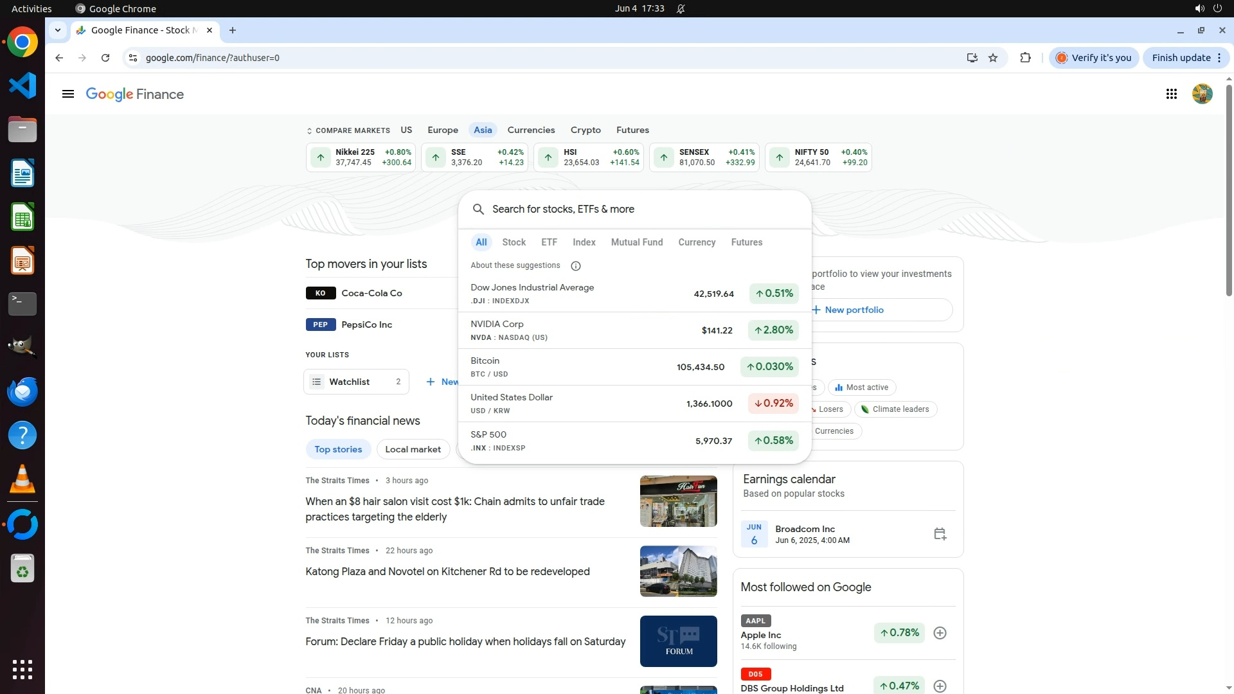Select the Local market news chip
Viewport: 1234px width, 694px height.
click(413, 449)
